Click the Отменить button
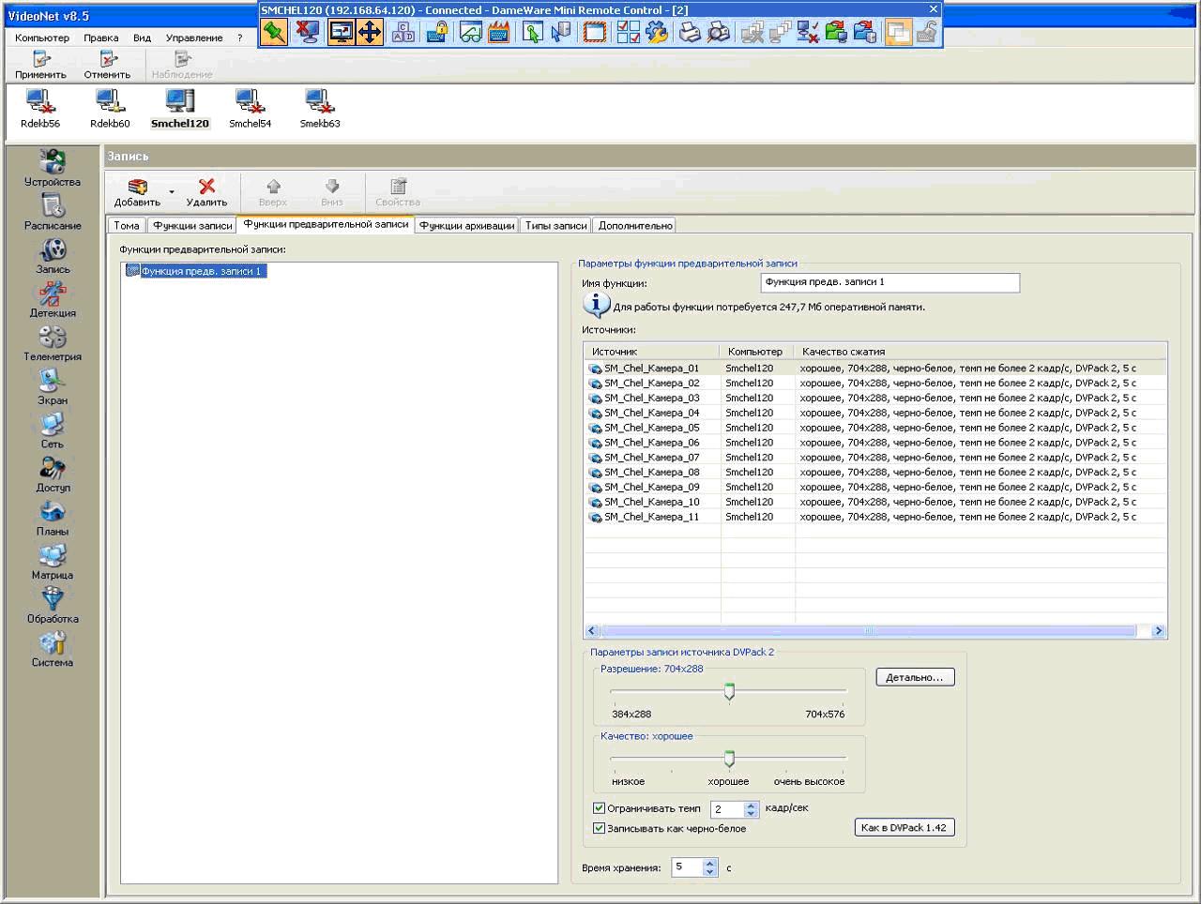The image size is (1201, 904). point(107,66)
